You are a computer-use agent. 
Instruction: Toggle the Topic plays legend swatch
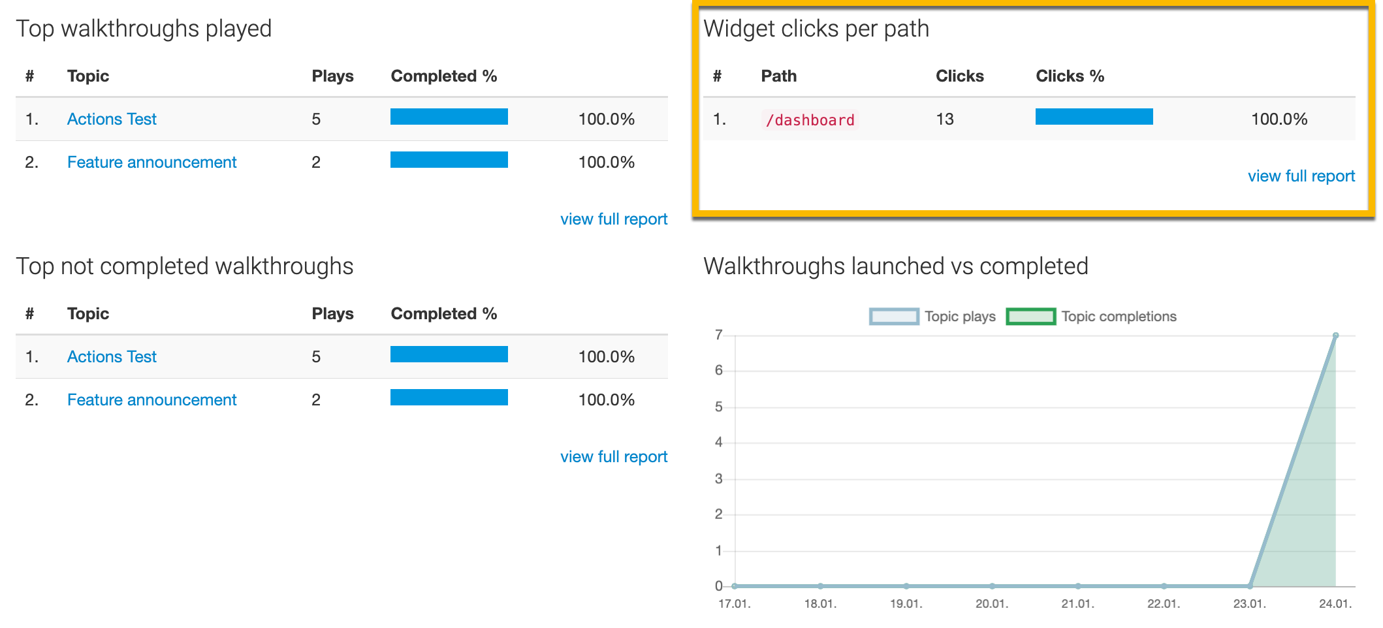(894, 317)
